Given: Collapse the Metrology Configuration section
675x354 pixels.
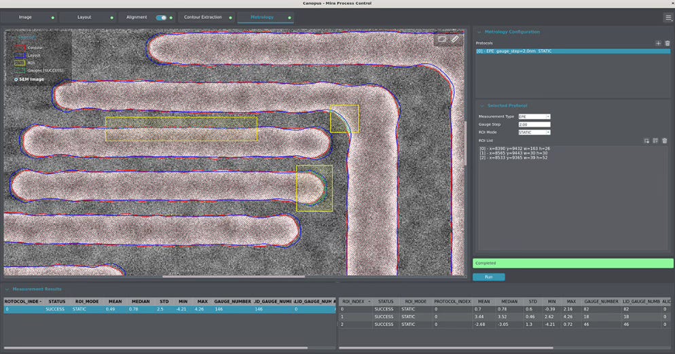Looking at the screenshot, I should pyautogui.click(x=478, y=32).
